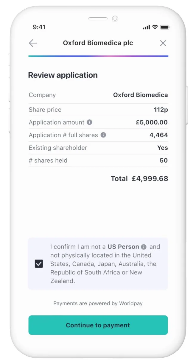Tap the Oxford Biomedica plc header title

(98, 43)
